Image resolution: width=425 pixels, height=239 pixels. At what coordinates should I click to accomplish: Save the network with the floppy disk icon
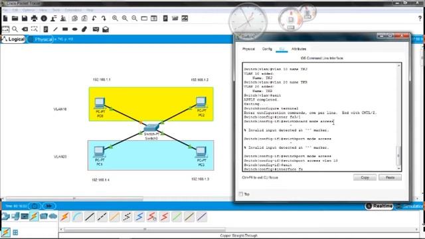coord(25,19)
